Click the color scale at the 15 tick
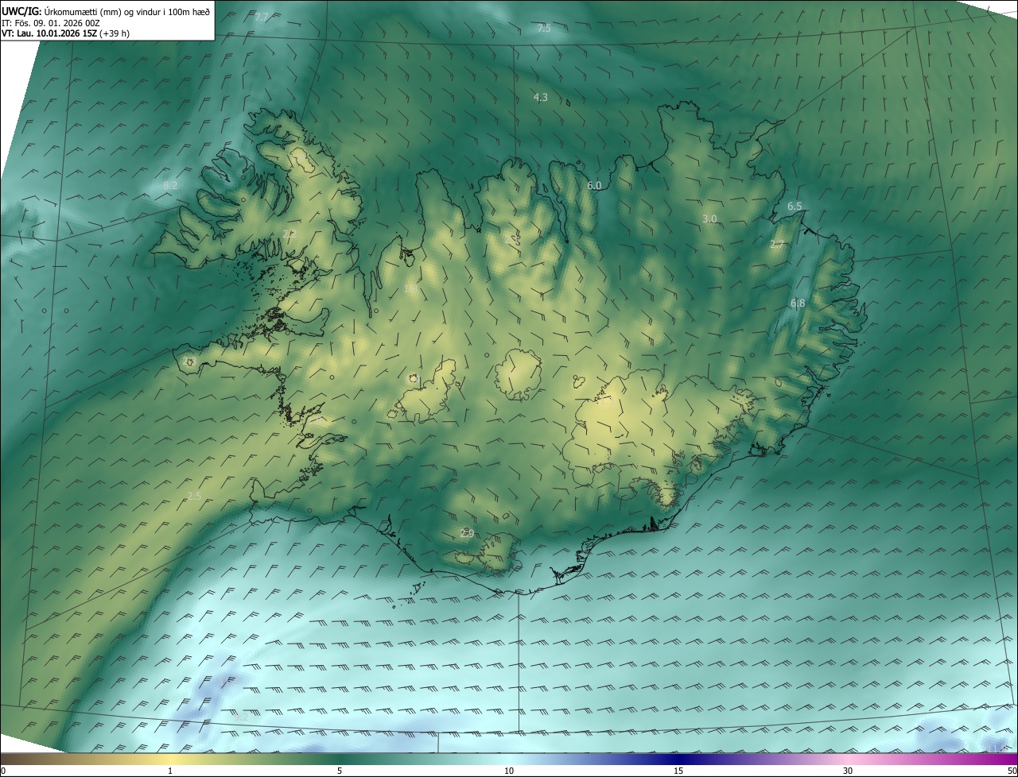 pyautogui.click(x=678, y=760)
